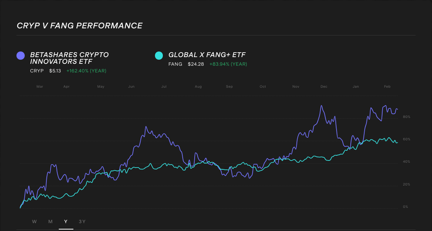Click the purple line at its December peak

pyautogui.click(x=321, y=106)
